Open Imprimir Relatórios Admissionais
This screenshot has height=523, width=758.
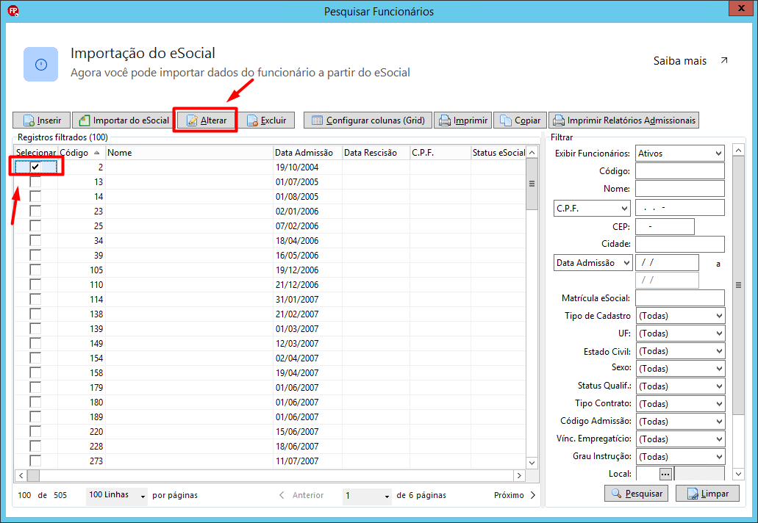pos(623,120)
